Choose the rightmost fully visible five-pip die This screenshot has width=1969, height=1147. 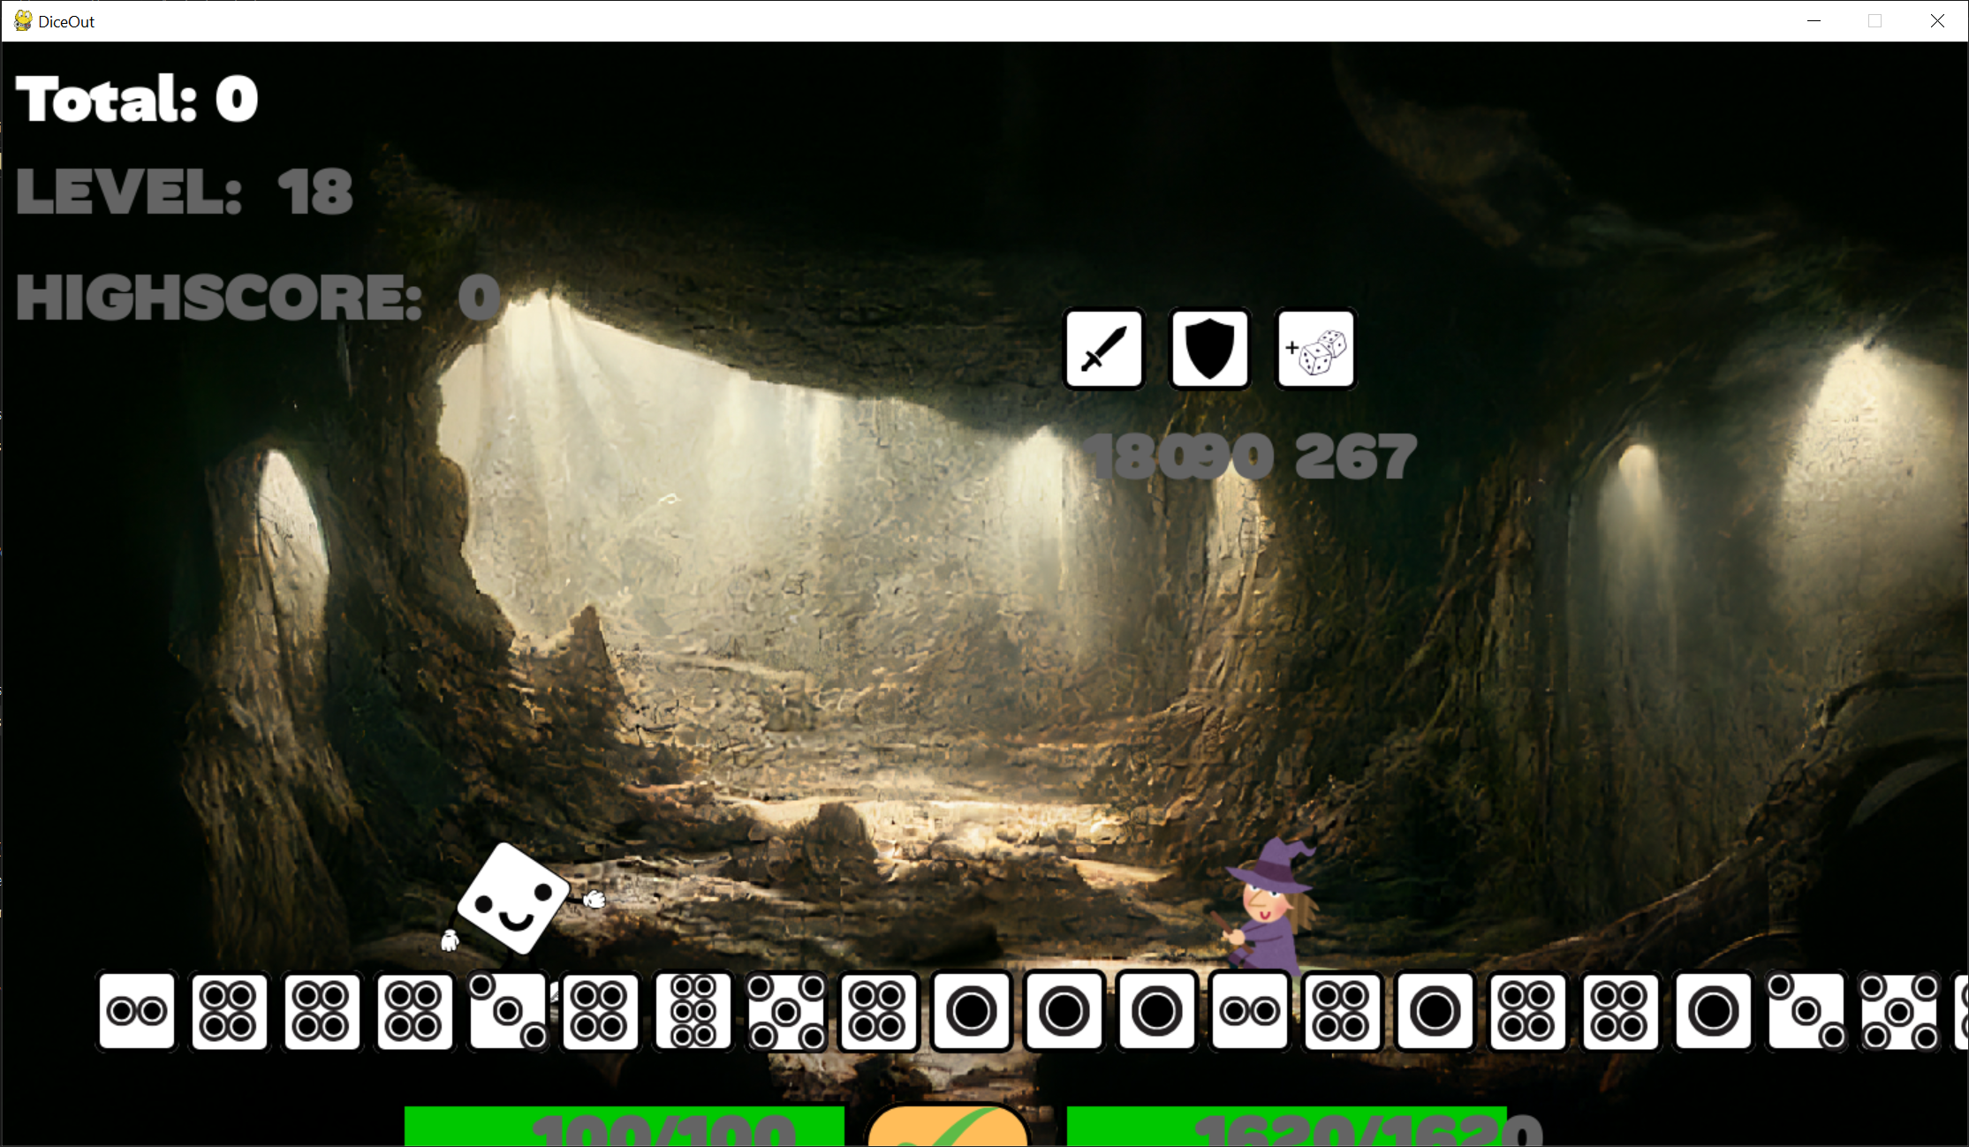(x=1898, y=1011)
